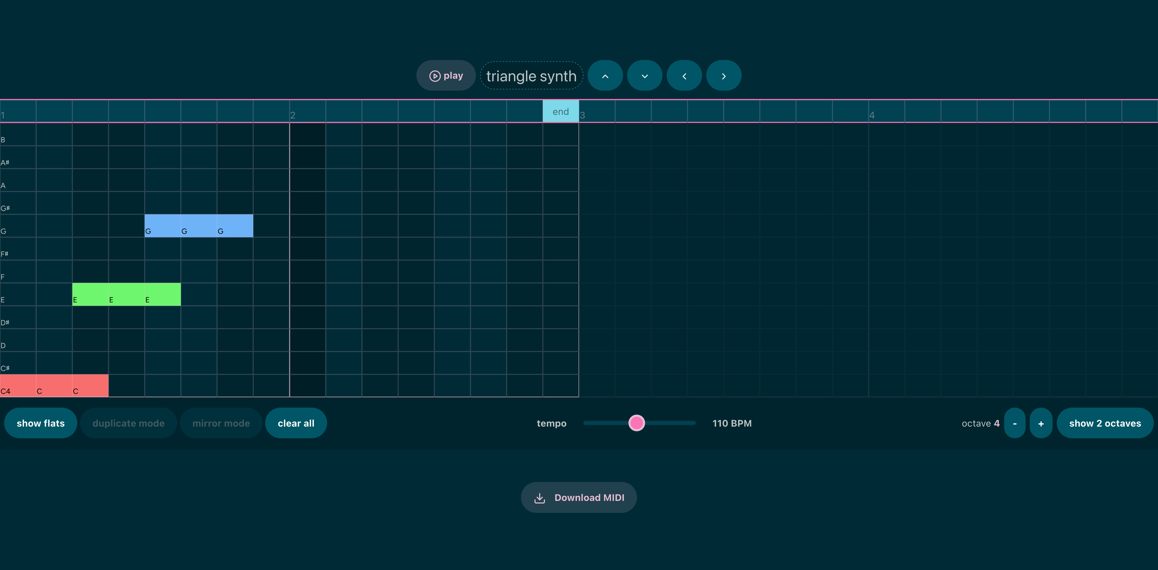Clear all notes with clear all button

point(296,423)
